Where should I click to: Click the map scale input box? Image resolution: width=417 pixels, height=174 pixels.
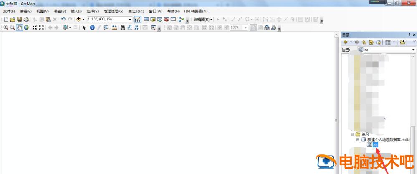[x=107, y=20]
